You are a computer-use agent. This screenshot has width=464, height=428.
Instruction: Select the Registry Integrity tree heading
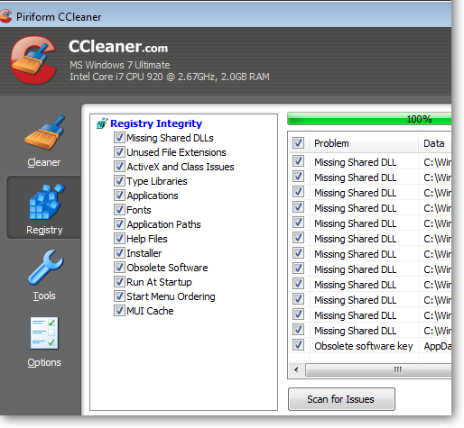tap(156, 123)
